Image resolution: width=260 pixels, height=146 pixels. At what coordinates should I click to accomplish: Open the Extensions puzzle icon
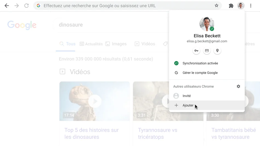(231, 5)
